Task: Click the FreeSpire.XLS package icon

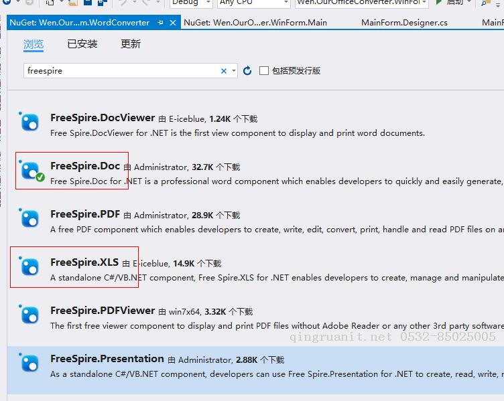Action: pos(29,266)
